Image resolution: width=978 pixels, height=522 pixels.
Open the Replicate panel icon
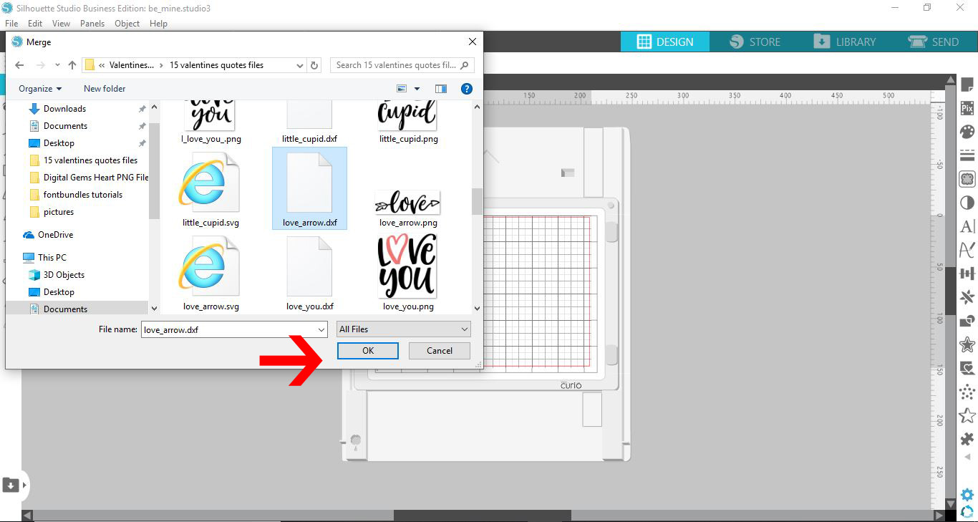(x=967, y=297)
